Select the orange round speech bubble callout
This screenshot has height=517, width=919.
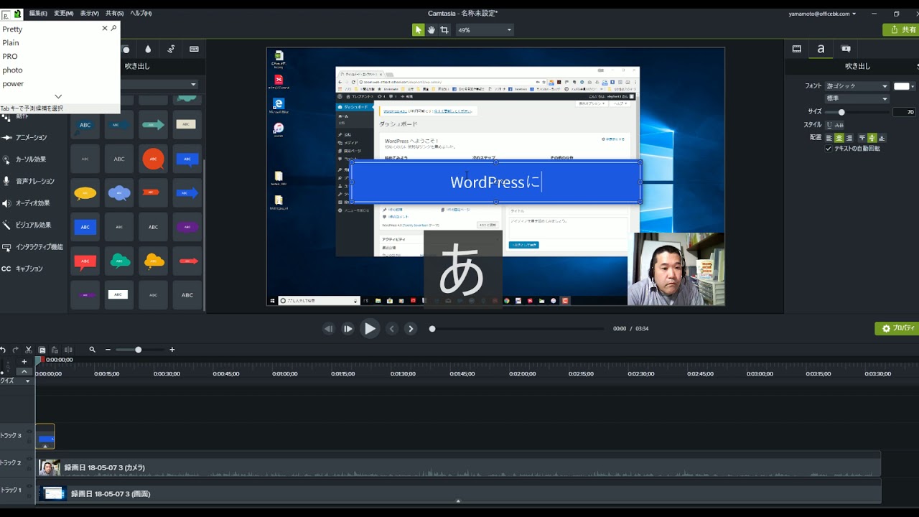[x=153, y=159]
